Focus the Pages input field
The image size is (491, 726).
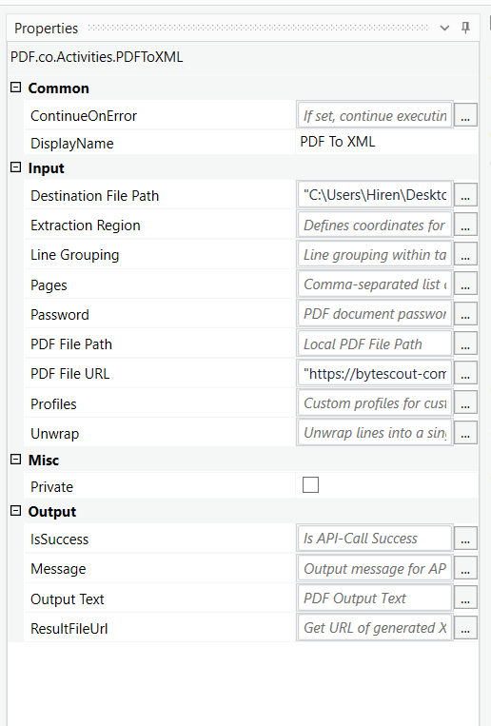pyautogui.click(x=375, y=285)
